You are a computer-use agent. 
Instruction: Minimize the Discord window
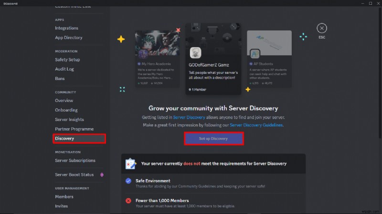[x=362, y=3]
